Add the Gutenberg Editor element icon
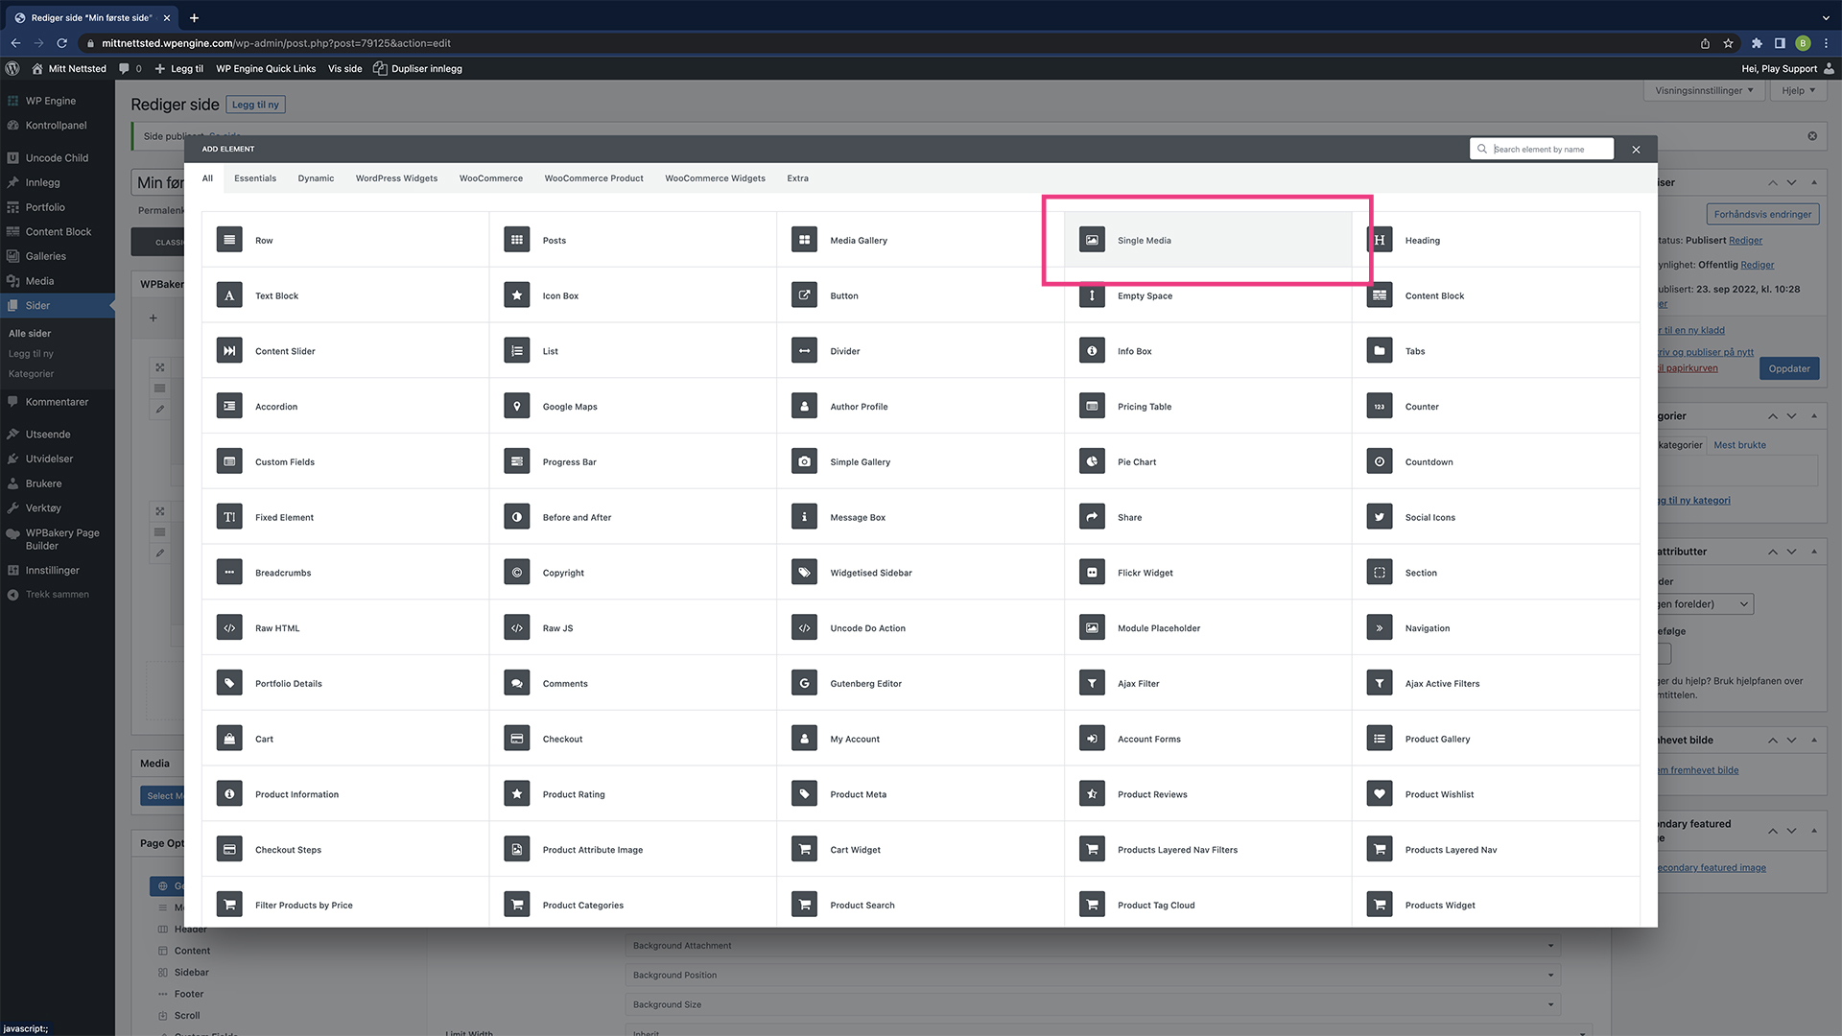Screen dimensions: 1842x1036 [805, 683]
